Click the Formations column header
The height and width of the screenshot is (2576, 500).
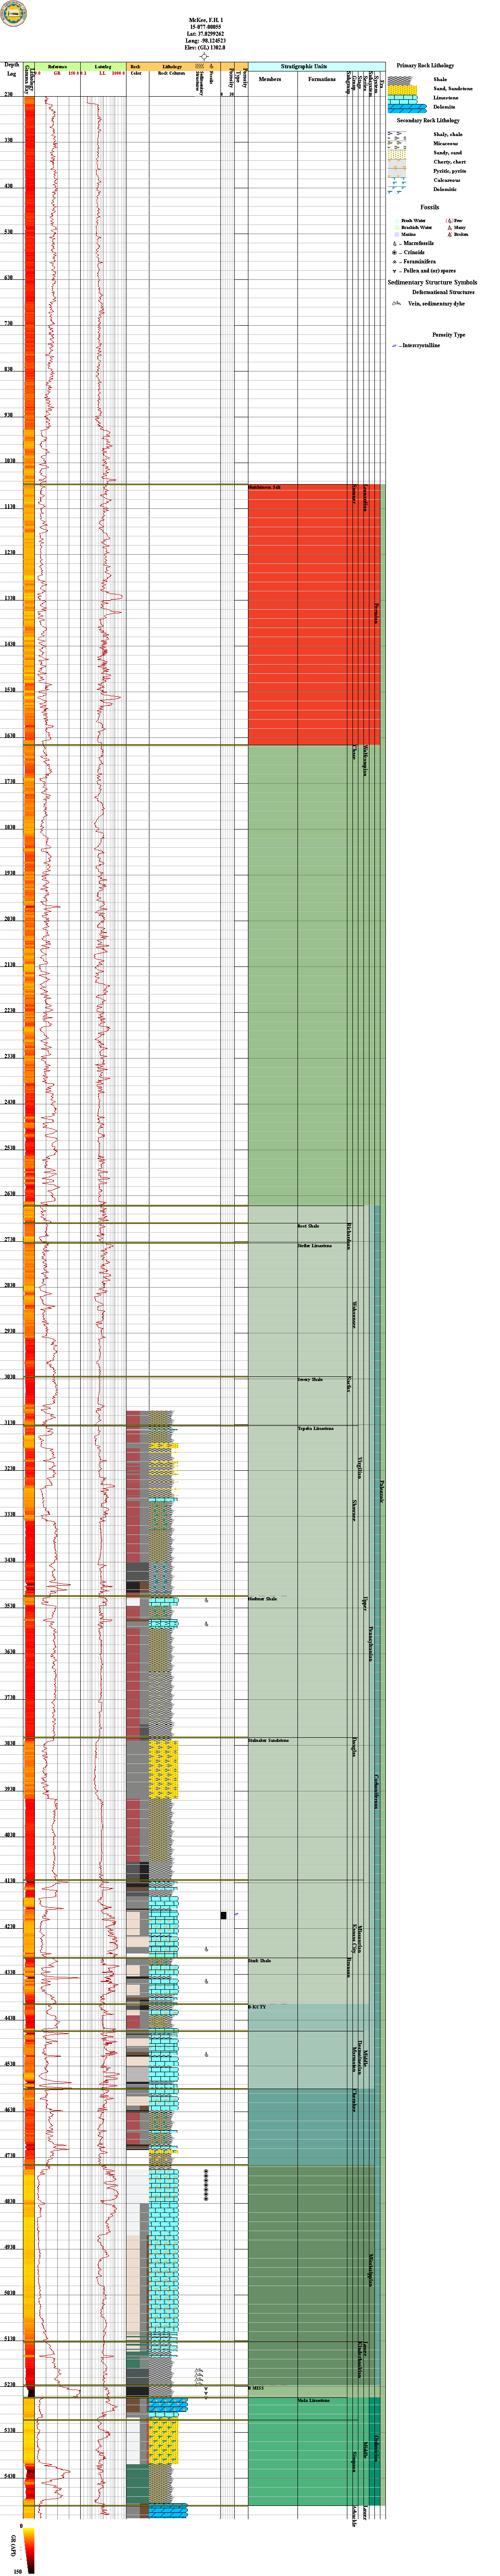[322, 78]
